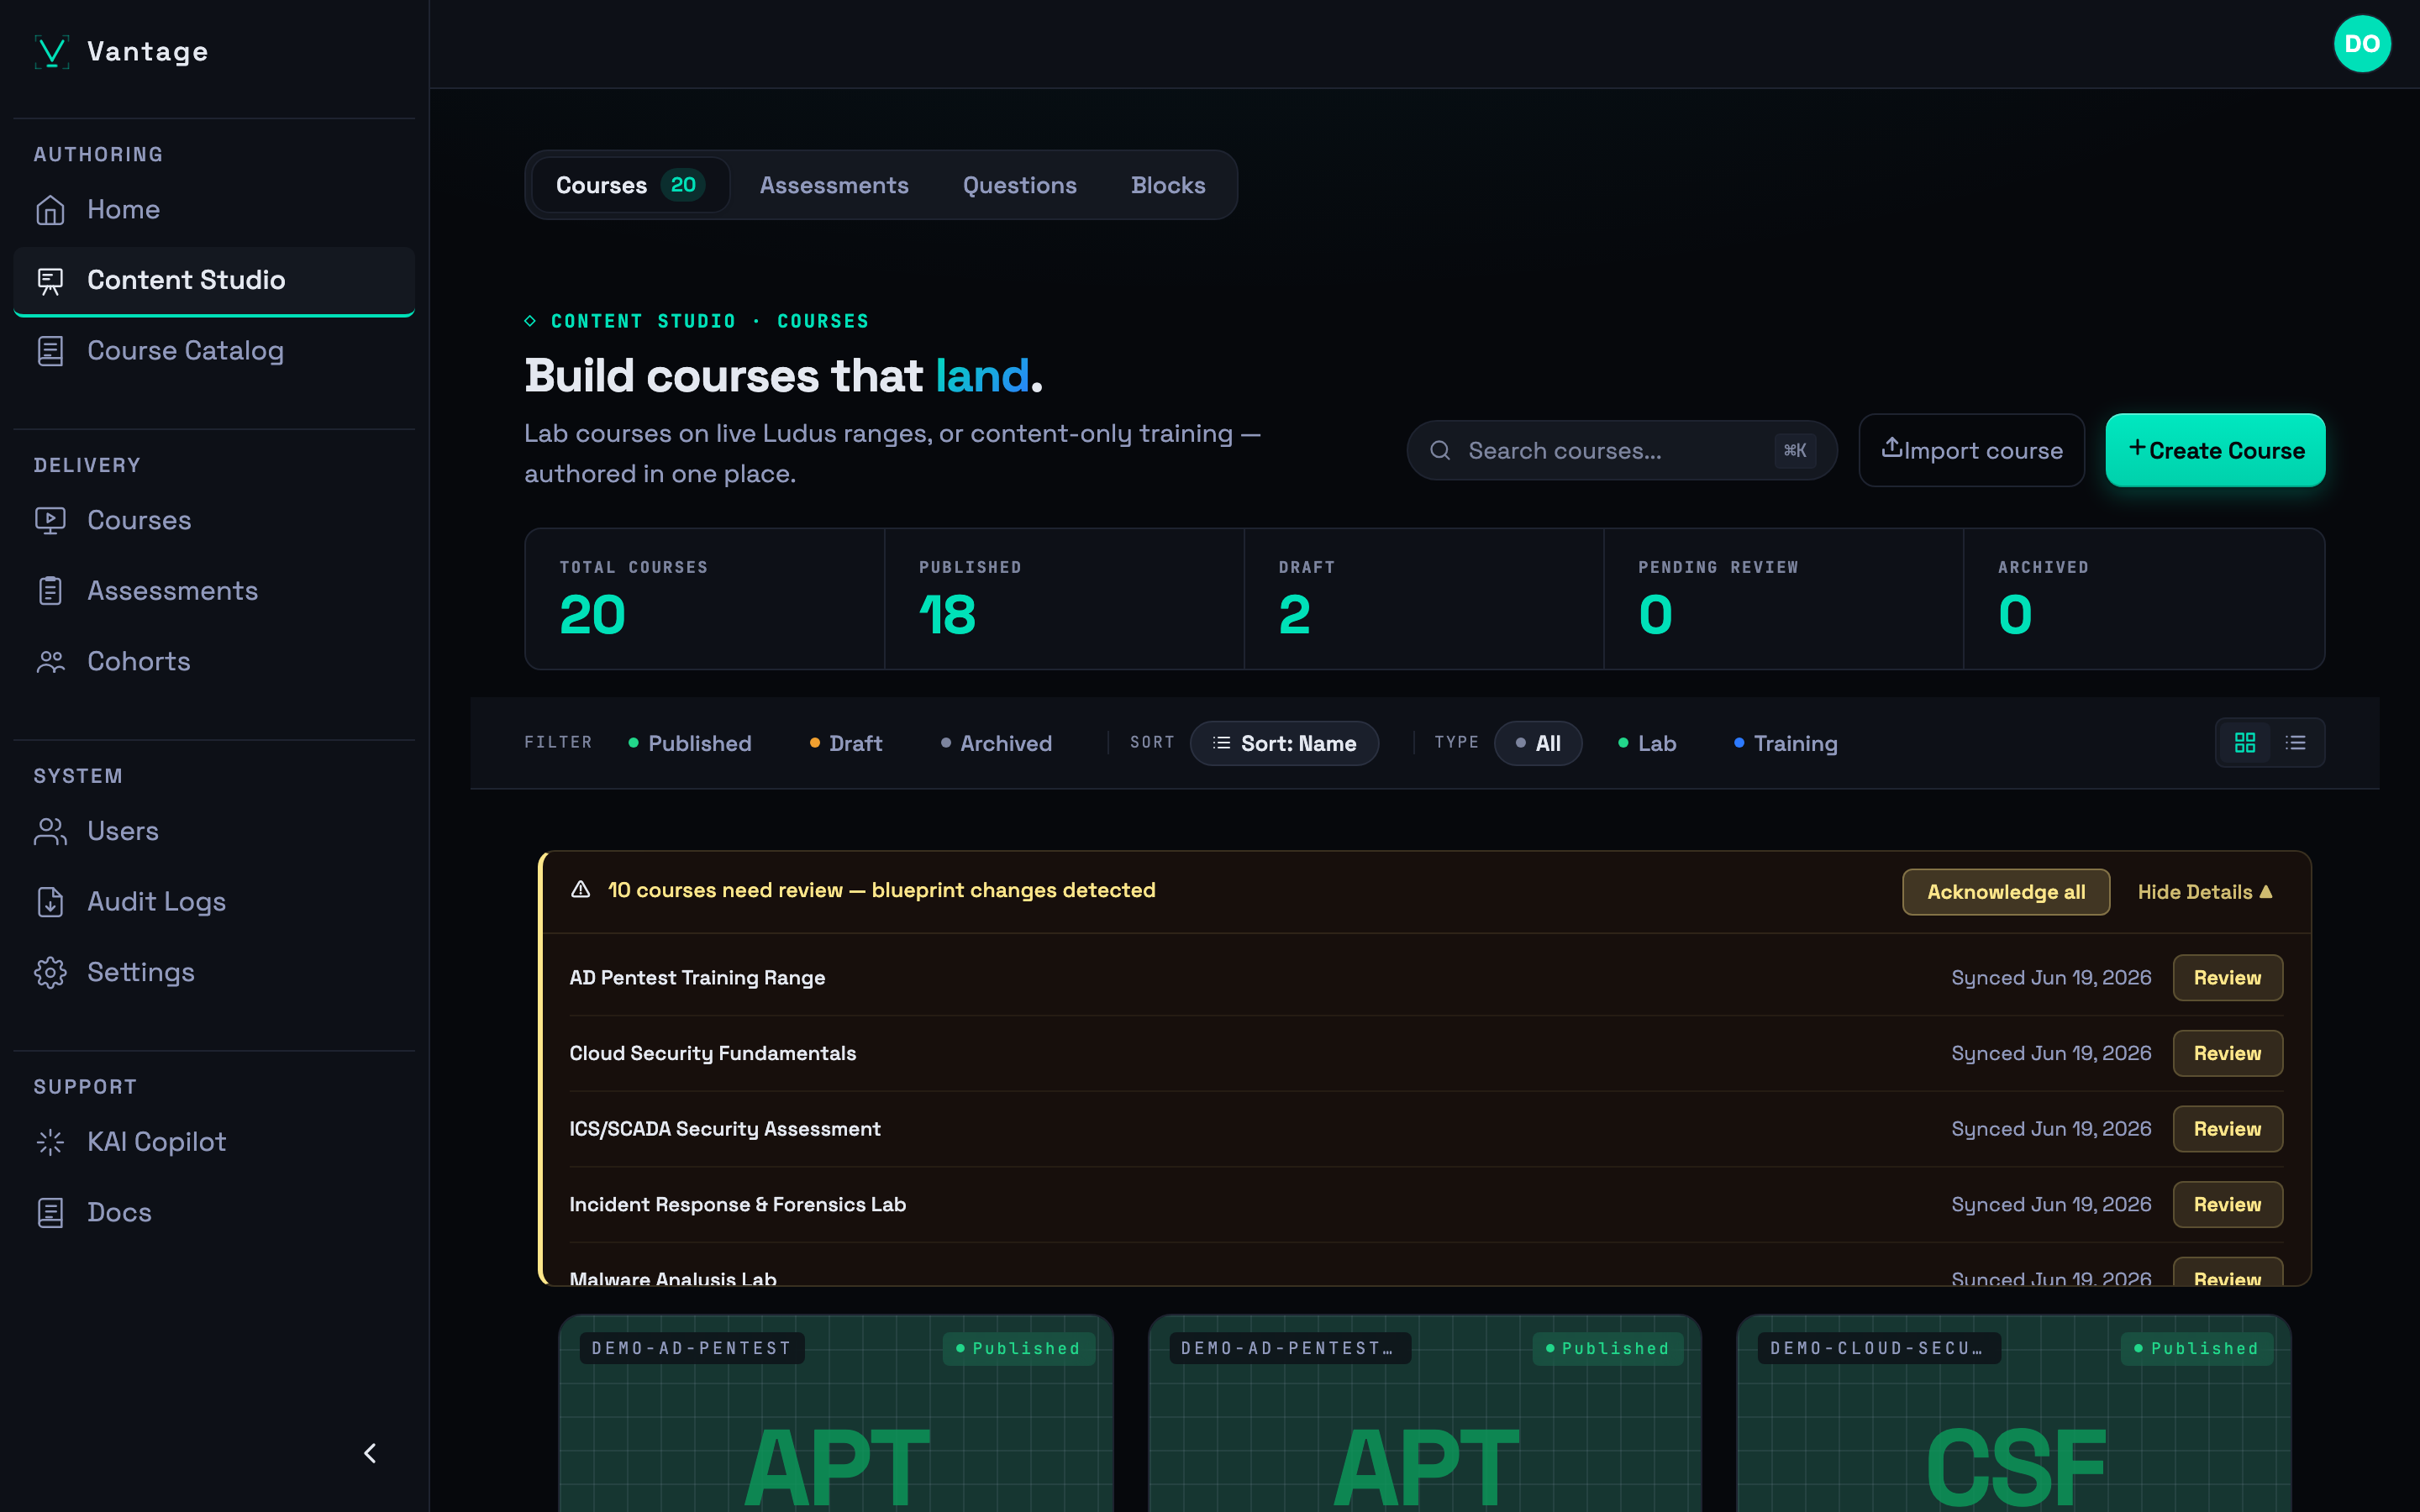Switch to the Assessments tab
This screenshot has width=2420, height=1512.
click(x=834, y=185)
